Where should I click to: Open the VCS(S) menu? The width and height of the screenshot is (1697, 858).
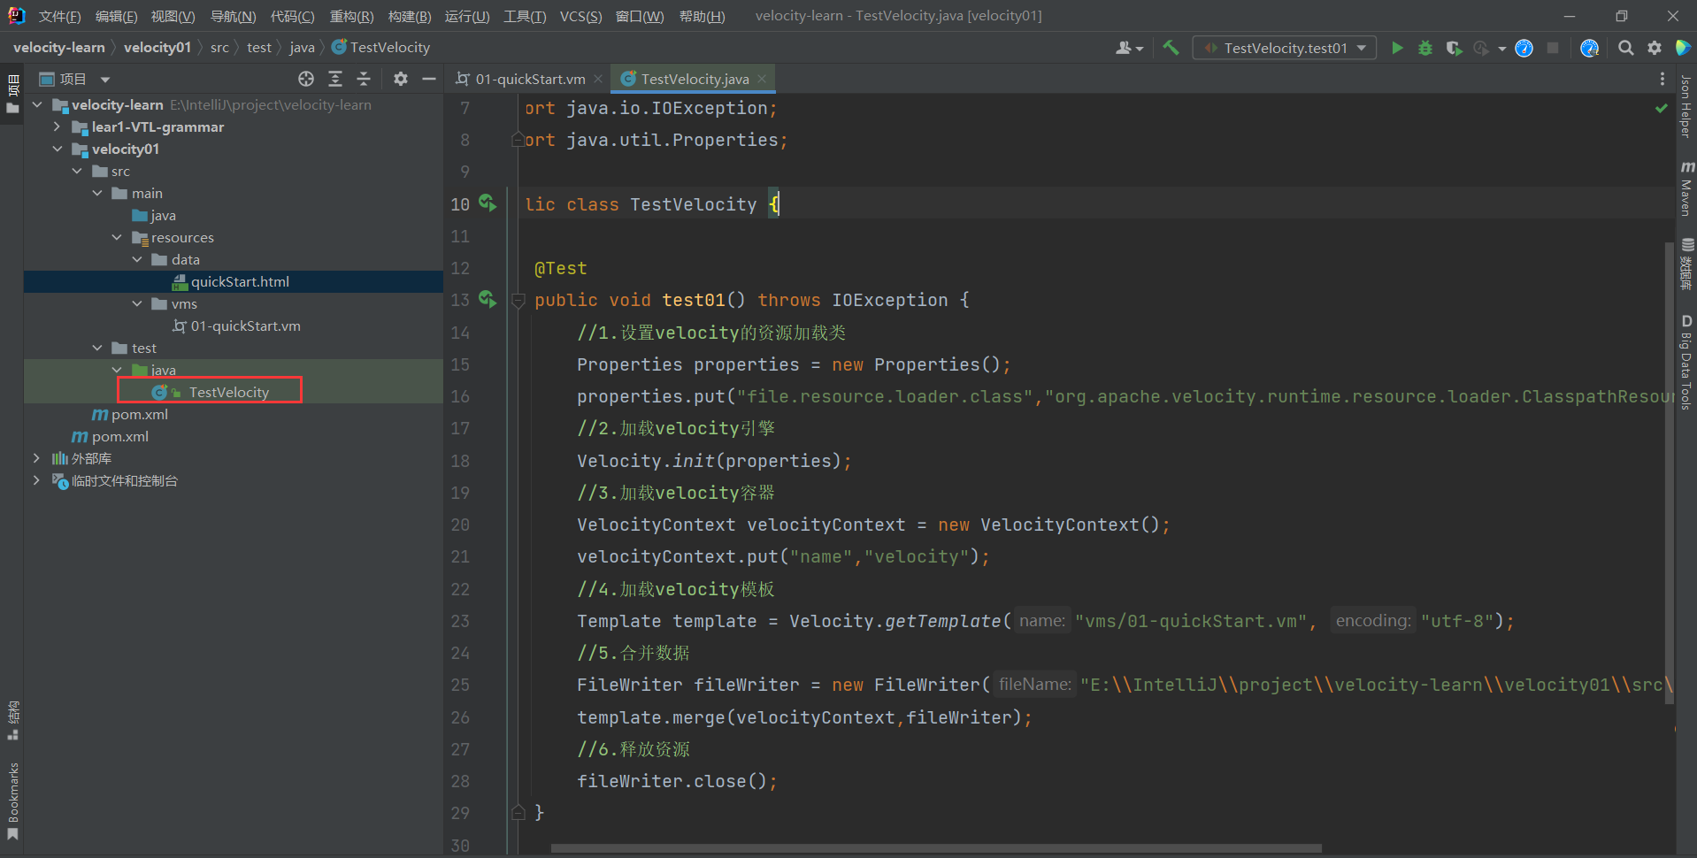[x=580, y=16]
